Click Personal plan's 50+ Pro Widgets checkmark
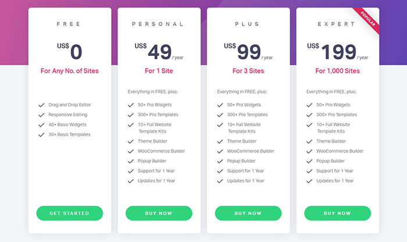This screenshot has height=242, width=407. (x=131, y=105)
